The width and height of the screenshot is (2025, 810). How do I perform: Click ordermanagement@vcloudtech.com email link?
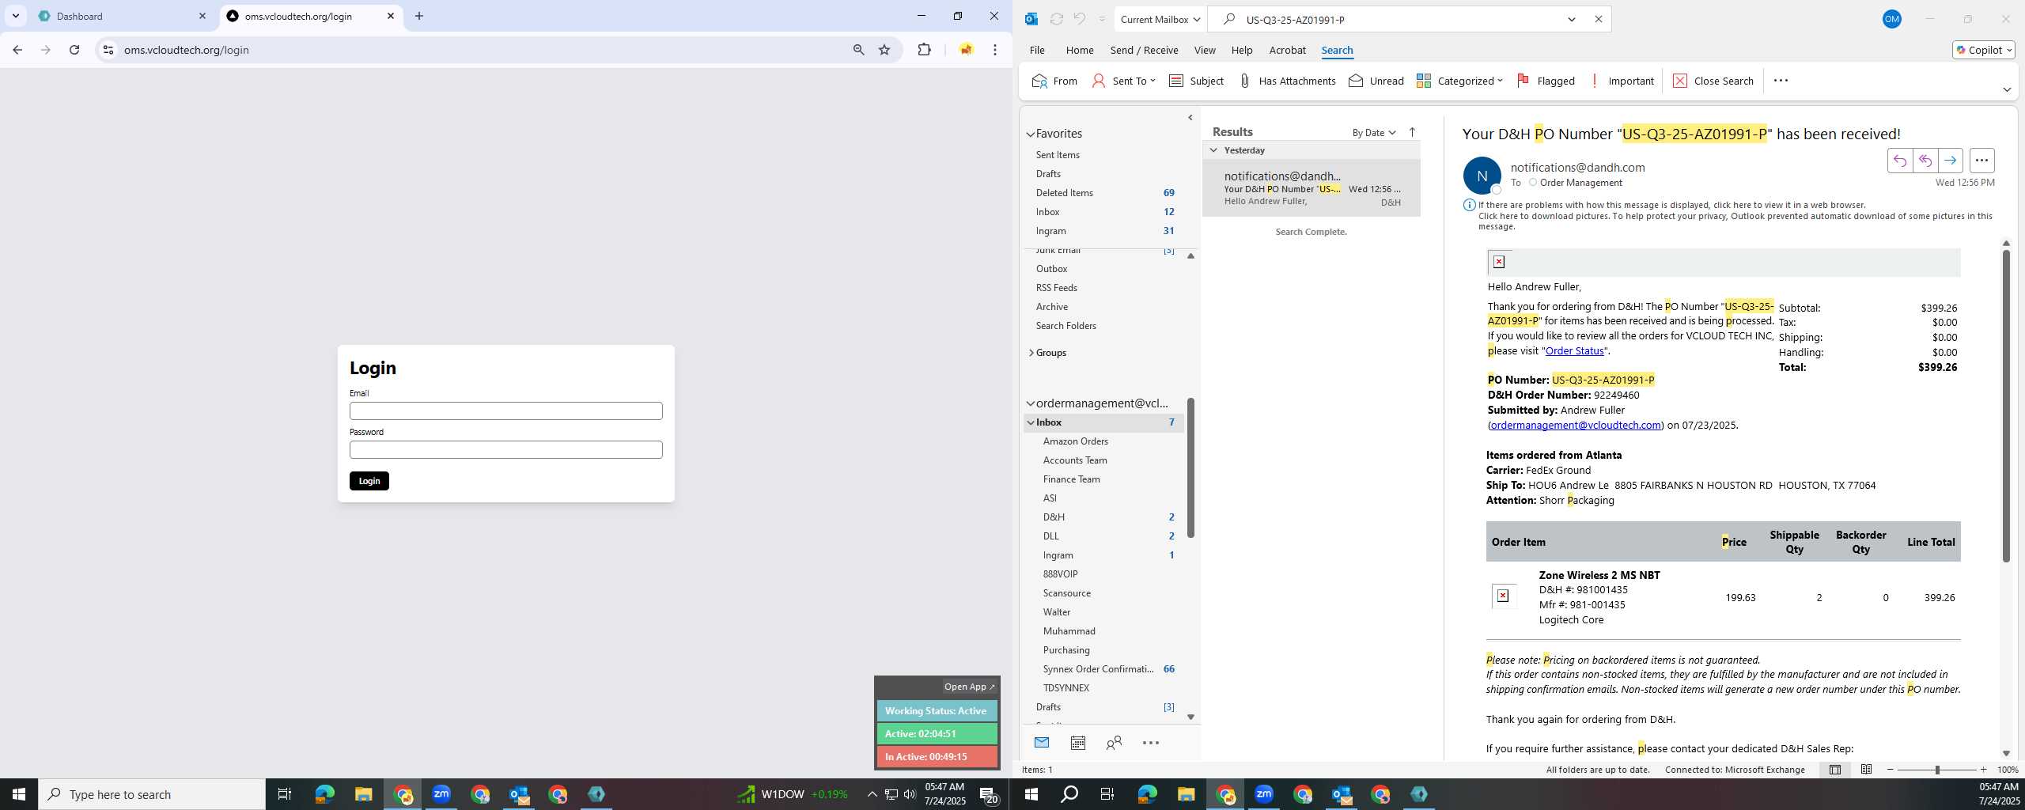(x=1576, y=425)
